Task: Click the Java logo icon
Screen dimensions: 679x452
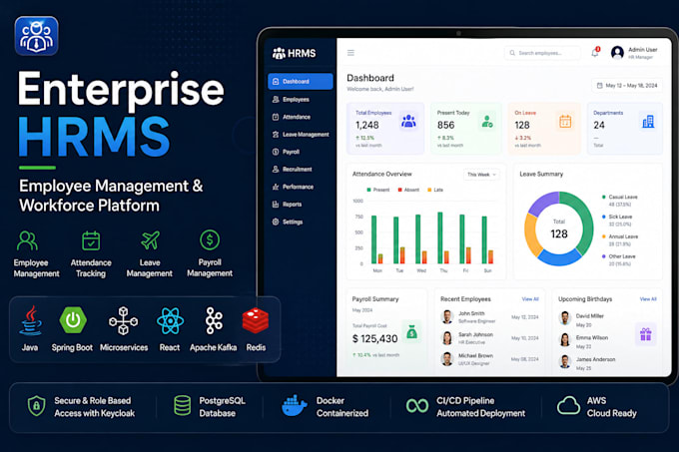Action: tap(30, 320)
